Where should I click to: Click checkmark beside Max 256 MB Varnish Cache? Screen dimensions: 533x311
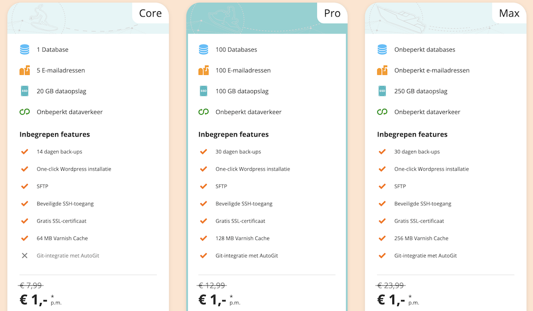coord(382,238)
